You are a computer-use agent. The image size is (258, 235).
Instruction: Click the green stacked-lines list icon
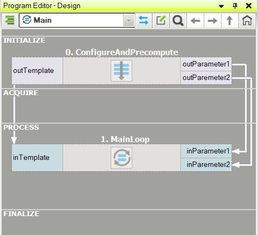pyautogui.click(x=10, y=20)
